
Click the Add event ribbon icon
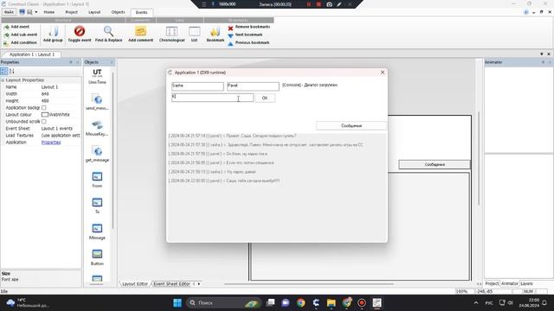(6, 27)
